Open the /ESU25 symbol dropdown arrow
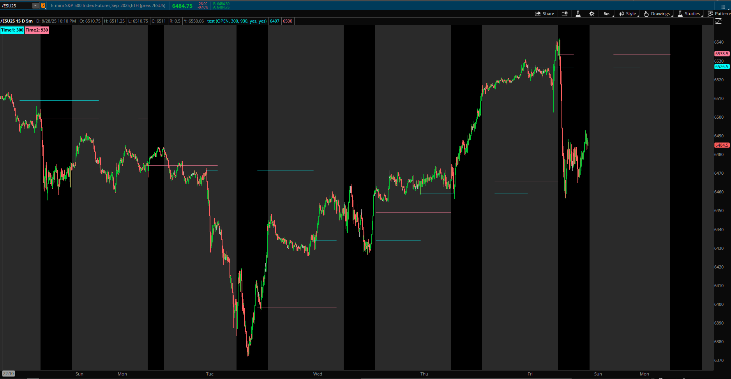731x379 pixels. 35,5
